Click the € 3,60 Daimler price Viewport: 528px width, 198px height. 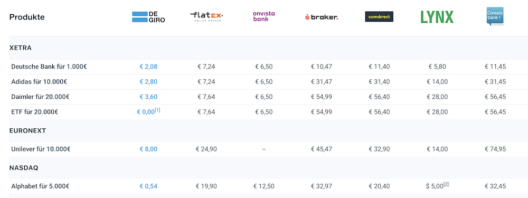tap(148, 97)
